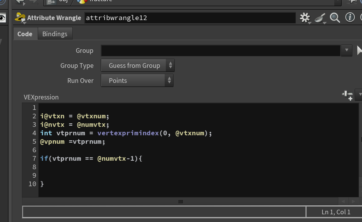Open the Run Over dropdown
Screen dimensions: 362x222
point(137,81)
